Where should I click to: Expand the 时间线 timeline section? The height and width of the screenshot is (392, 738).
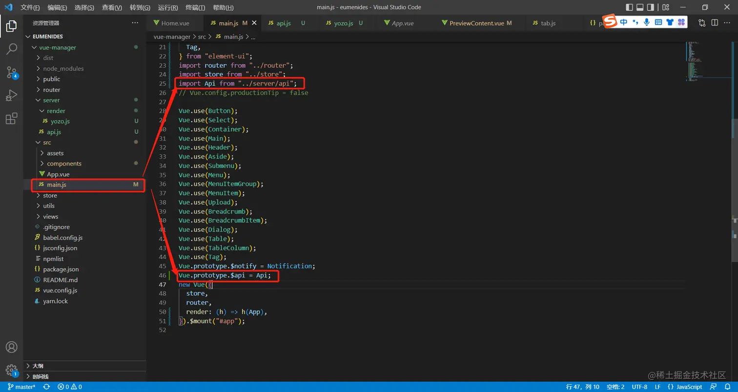[85, 376]
